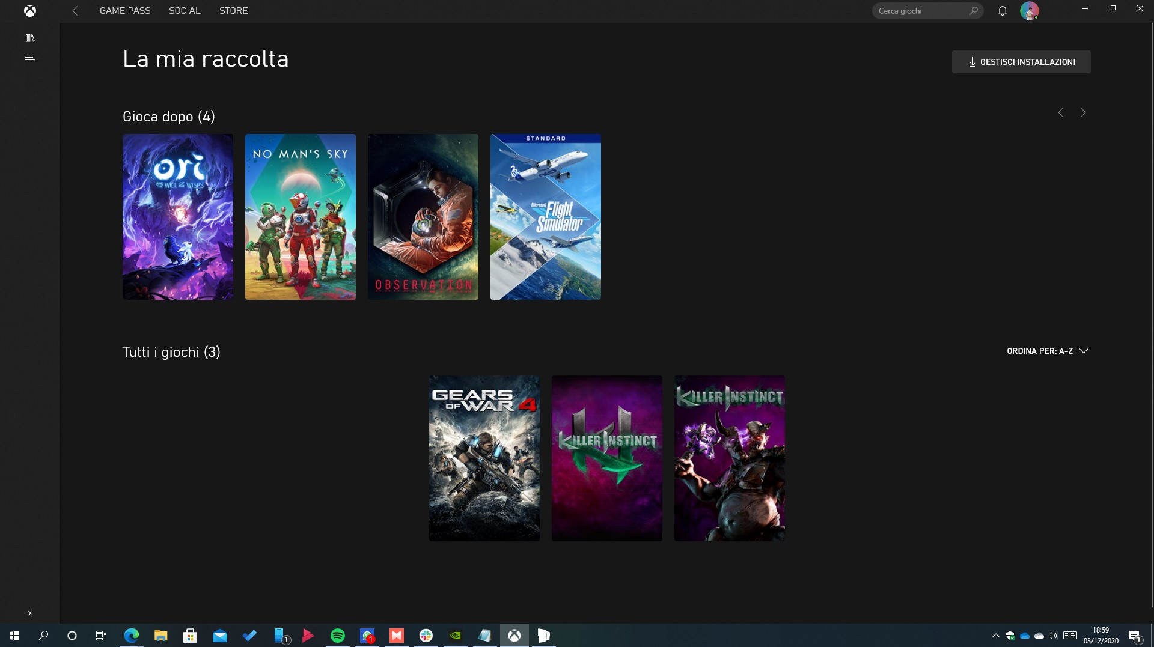Open blue OneDrive tray icon
1154x647 pixels.
pyautogui.click(x=1025, y=636)
